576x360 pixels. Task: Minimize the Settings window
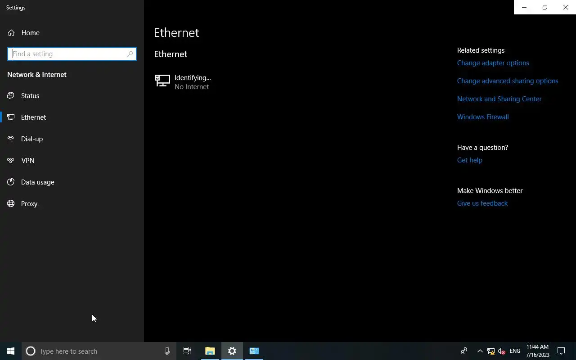click(524, 7)
